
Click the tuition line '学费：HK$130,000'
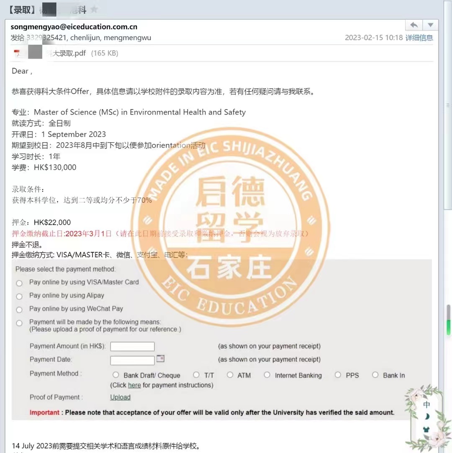[x=44, y=168]
